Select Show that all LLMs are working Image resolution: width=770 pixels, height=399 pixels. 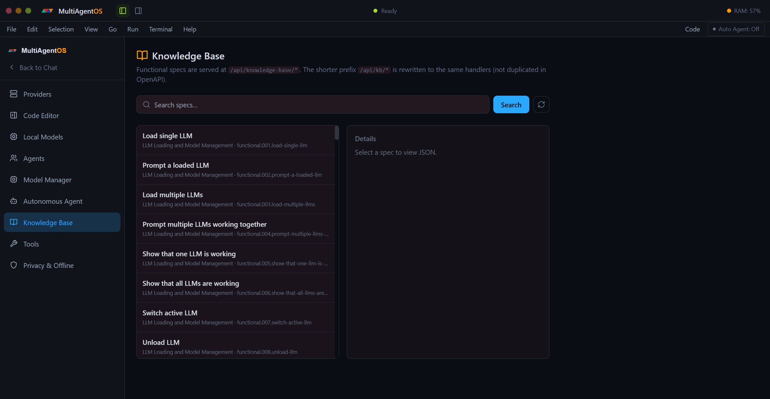(236, 288)
